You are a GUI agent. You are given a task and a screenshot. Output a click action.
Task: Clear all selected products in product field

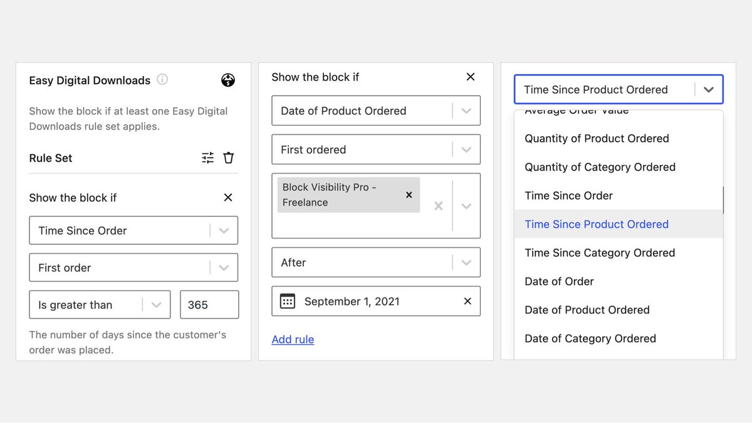(439, 206)
